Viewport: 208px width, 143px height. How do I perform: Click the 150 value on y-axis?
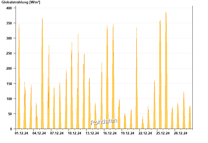9,84
